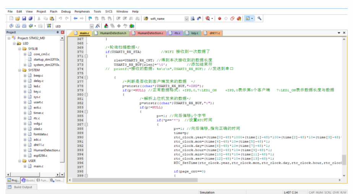Click the Save All icon

(31, 19)
